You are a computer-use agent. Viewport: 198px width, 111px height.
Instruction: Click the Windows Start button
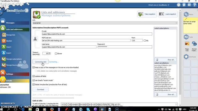pos(2,109)
